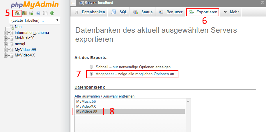The image size is (266, 132).
Task: Click the top-right collapse chevron icon
Action: [x=262, y=3]
